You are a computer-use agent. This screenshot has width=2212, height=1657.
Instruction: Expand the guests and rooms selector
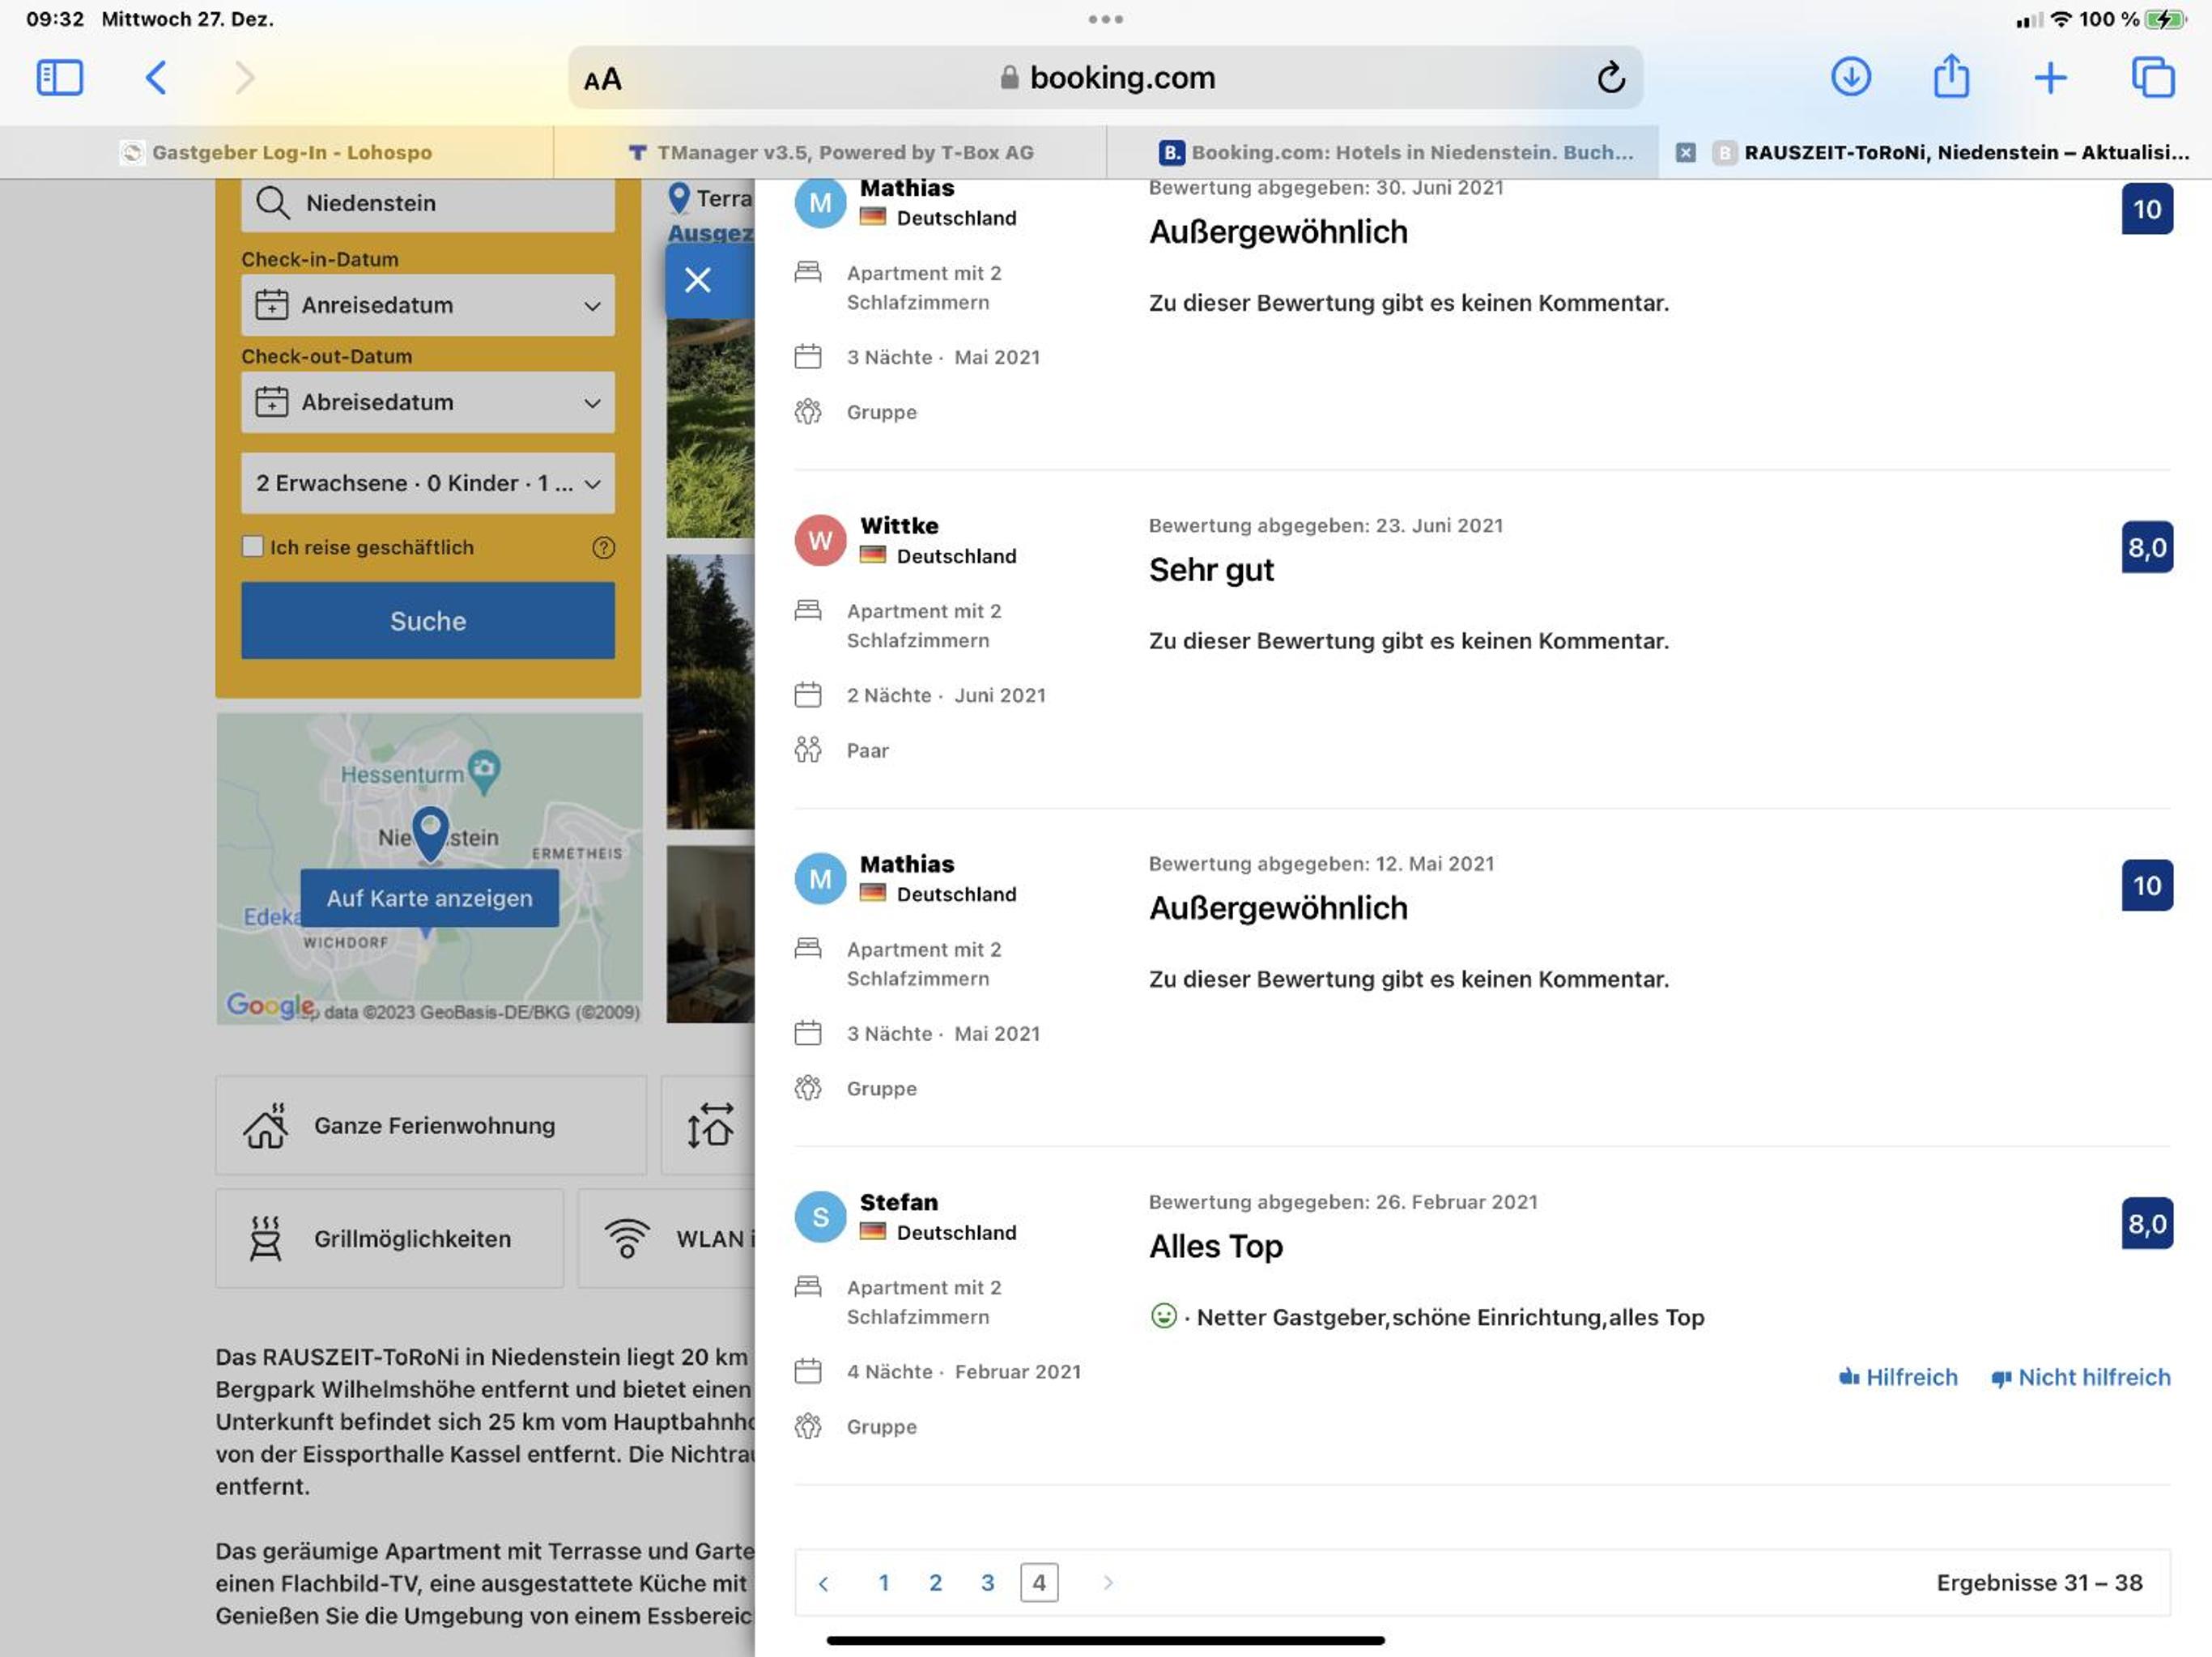(x=428, y=483)
